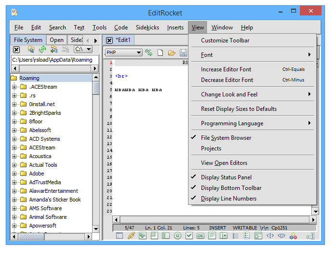336x255 pixels.
Task: Click the checklist page icon in bottom toolbar
Action: [247, 236]
